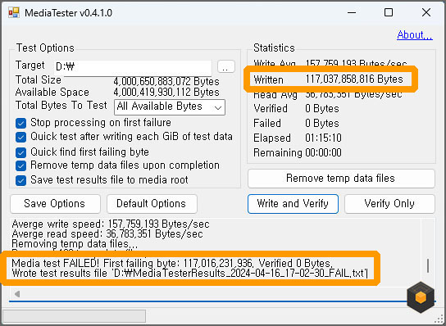This screenshot has height=326, width=446.
Task: Disable Remove temp data files upon completion
Action: [x=20, y=165]
